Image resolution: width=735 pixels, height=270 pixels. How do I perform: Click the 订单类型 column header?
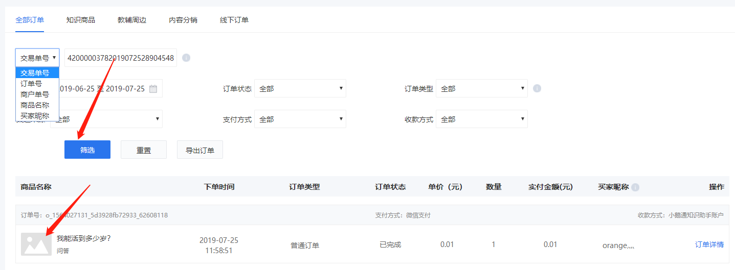305,187
